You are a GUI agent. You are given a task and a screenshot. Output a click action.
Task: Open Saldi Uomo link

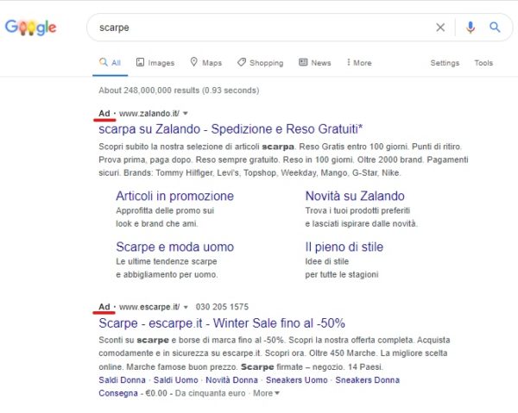point(176,380)
